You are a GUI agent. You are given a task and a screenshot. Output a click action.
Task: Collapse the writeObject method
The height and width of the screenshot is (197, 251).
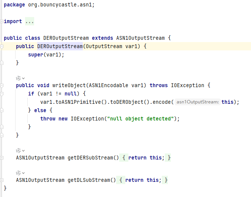click(x=2, y=86)
